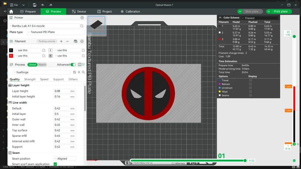Open the Support settings tab
This screenshot has width=301, height=169.
pyautogui.click(x=58, y=79)
